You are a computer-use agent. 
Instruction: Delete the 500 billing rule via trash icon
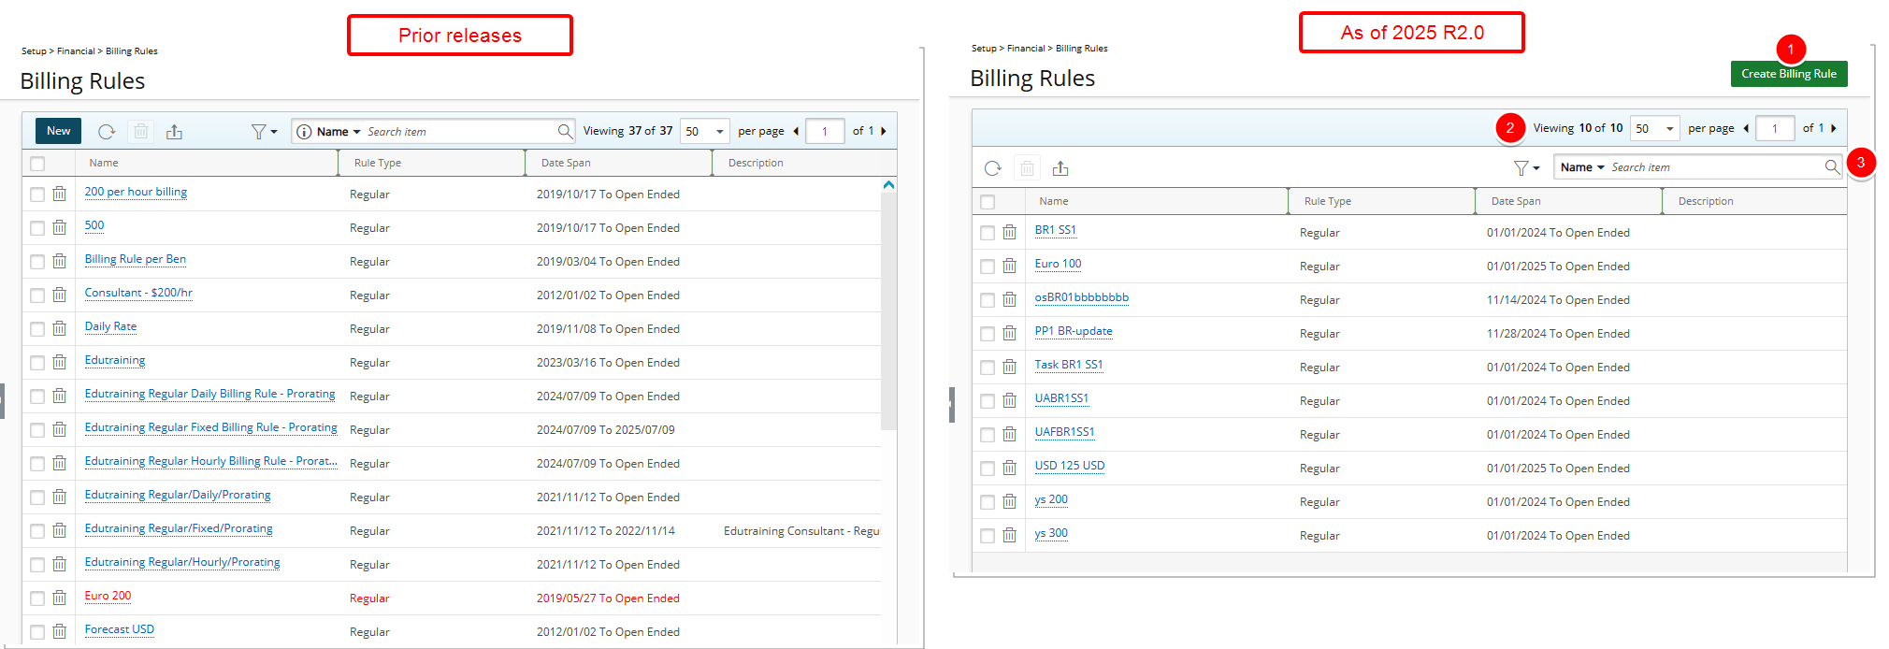(x=59, y=227)
